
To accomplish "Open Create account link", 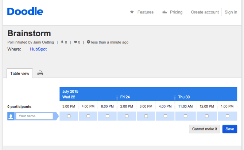I will pyautogui.click(x=205, y=12).
